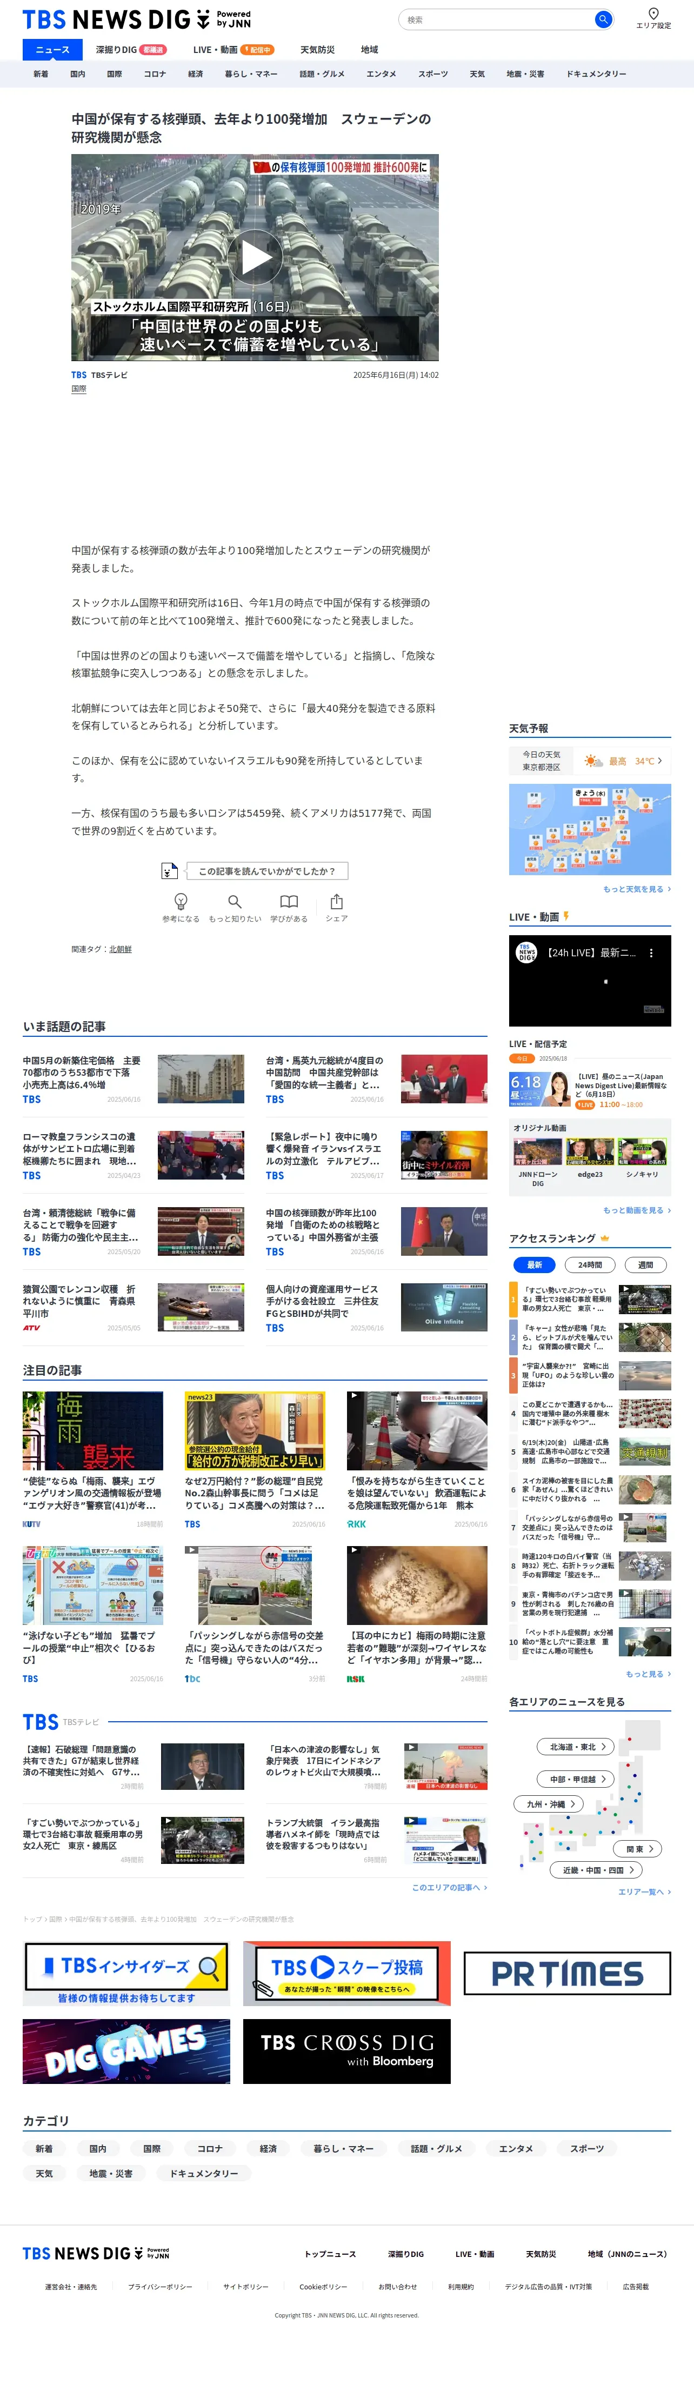Image resolution: width=694 pixels, height=2391 pixels.
Task: Open the エリア設定 location pin
Action: [653, 14]
